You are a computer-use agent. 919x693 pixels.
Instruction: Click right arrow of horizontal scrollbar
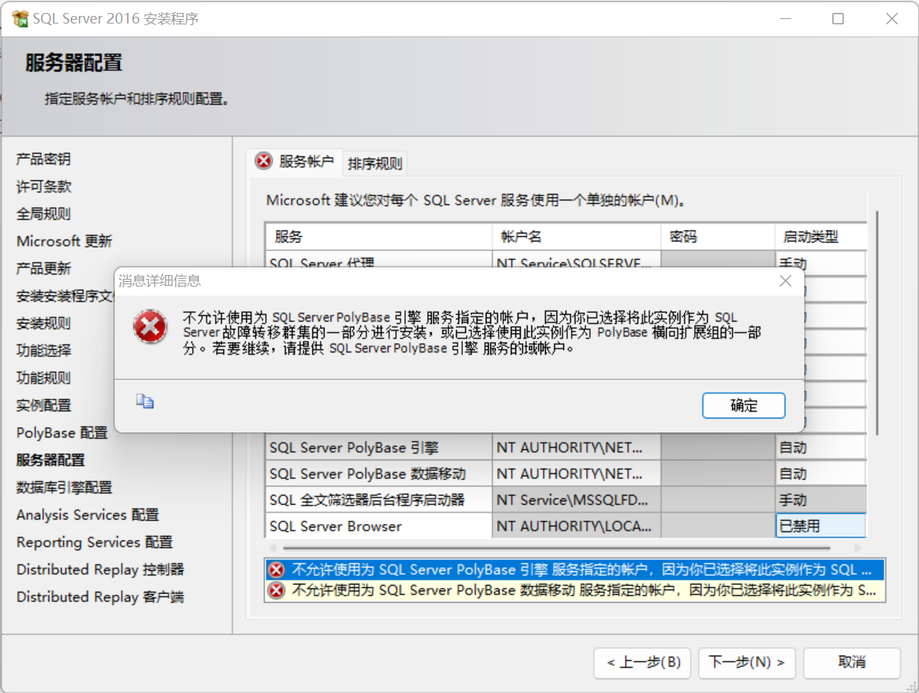858,547
